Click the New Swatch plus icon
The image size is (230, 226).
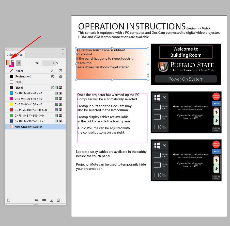click(x=51, y=200)
